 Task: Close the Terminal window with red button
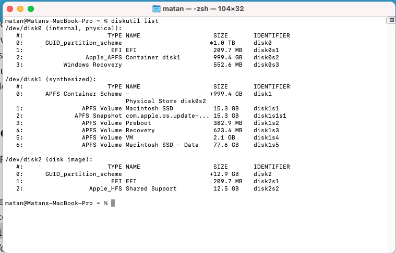(x=10, y=9)
